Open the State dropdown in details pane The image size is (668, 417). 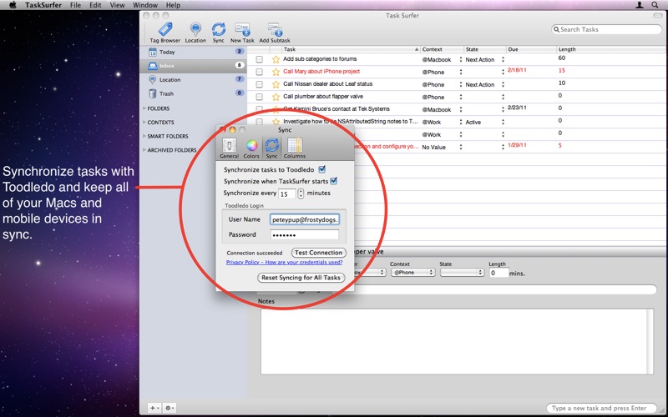462,273
